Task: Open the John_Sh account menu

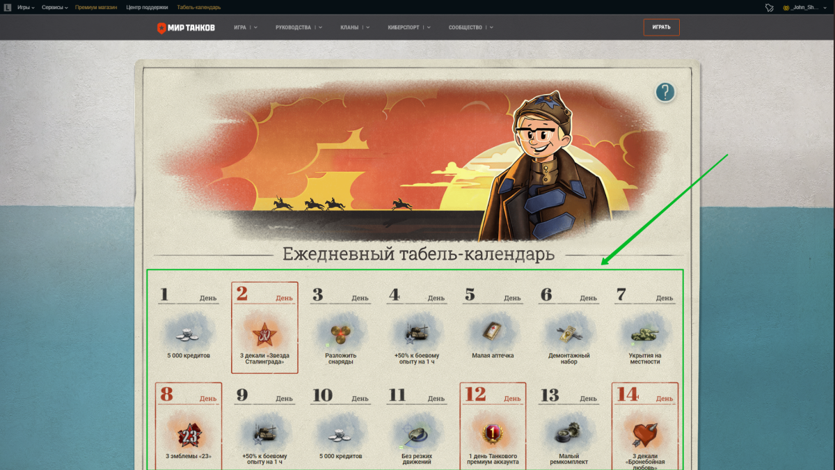Action: 809,8
